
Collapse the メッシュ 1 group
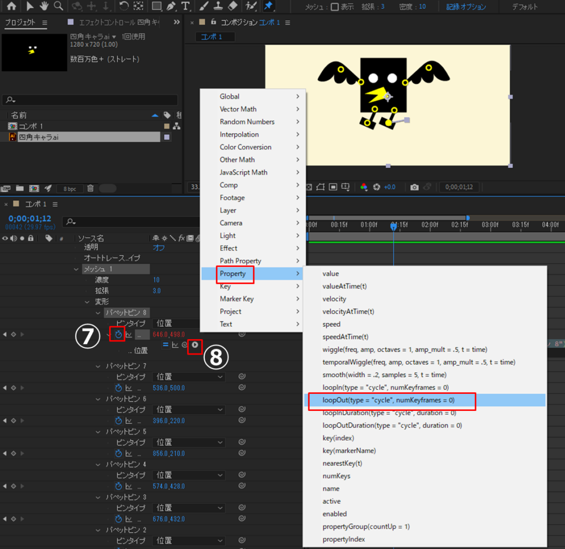(x=77, y=269)
